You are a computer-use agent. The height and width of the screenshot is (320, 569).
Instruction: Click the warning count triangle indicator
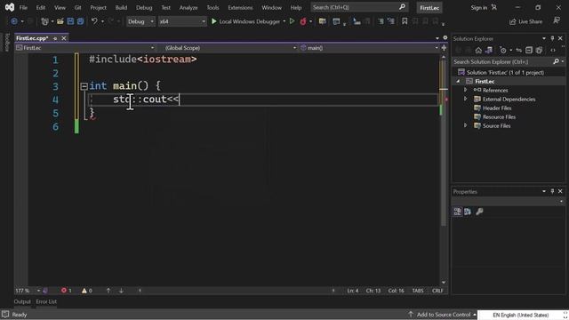tap(87, 291)
